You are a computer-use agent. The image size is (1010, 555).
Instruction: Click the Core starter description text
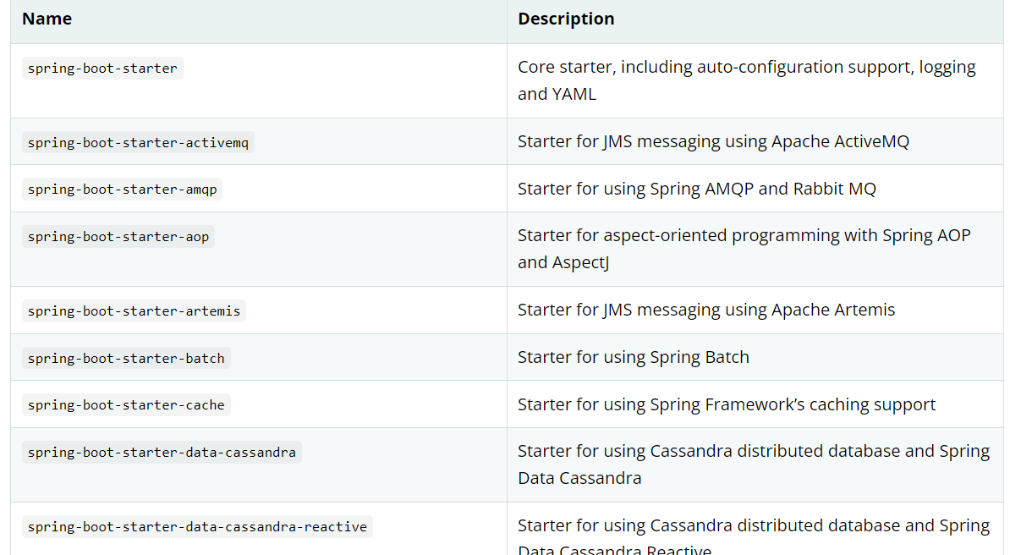click(x=747, y=80)
